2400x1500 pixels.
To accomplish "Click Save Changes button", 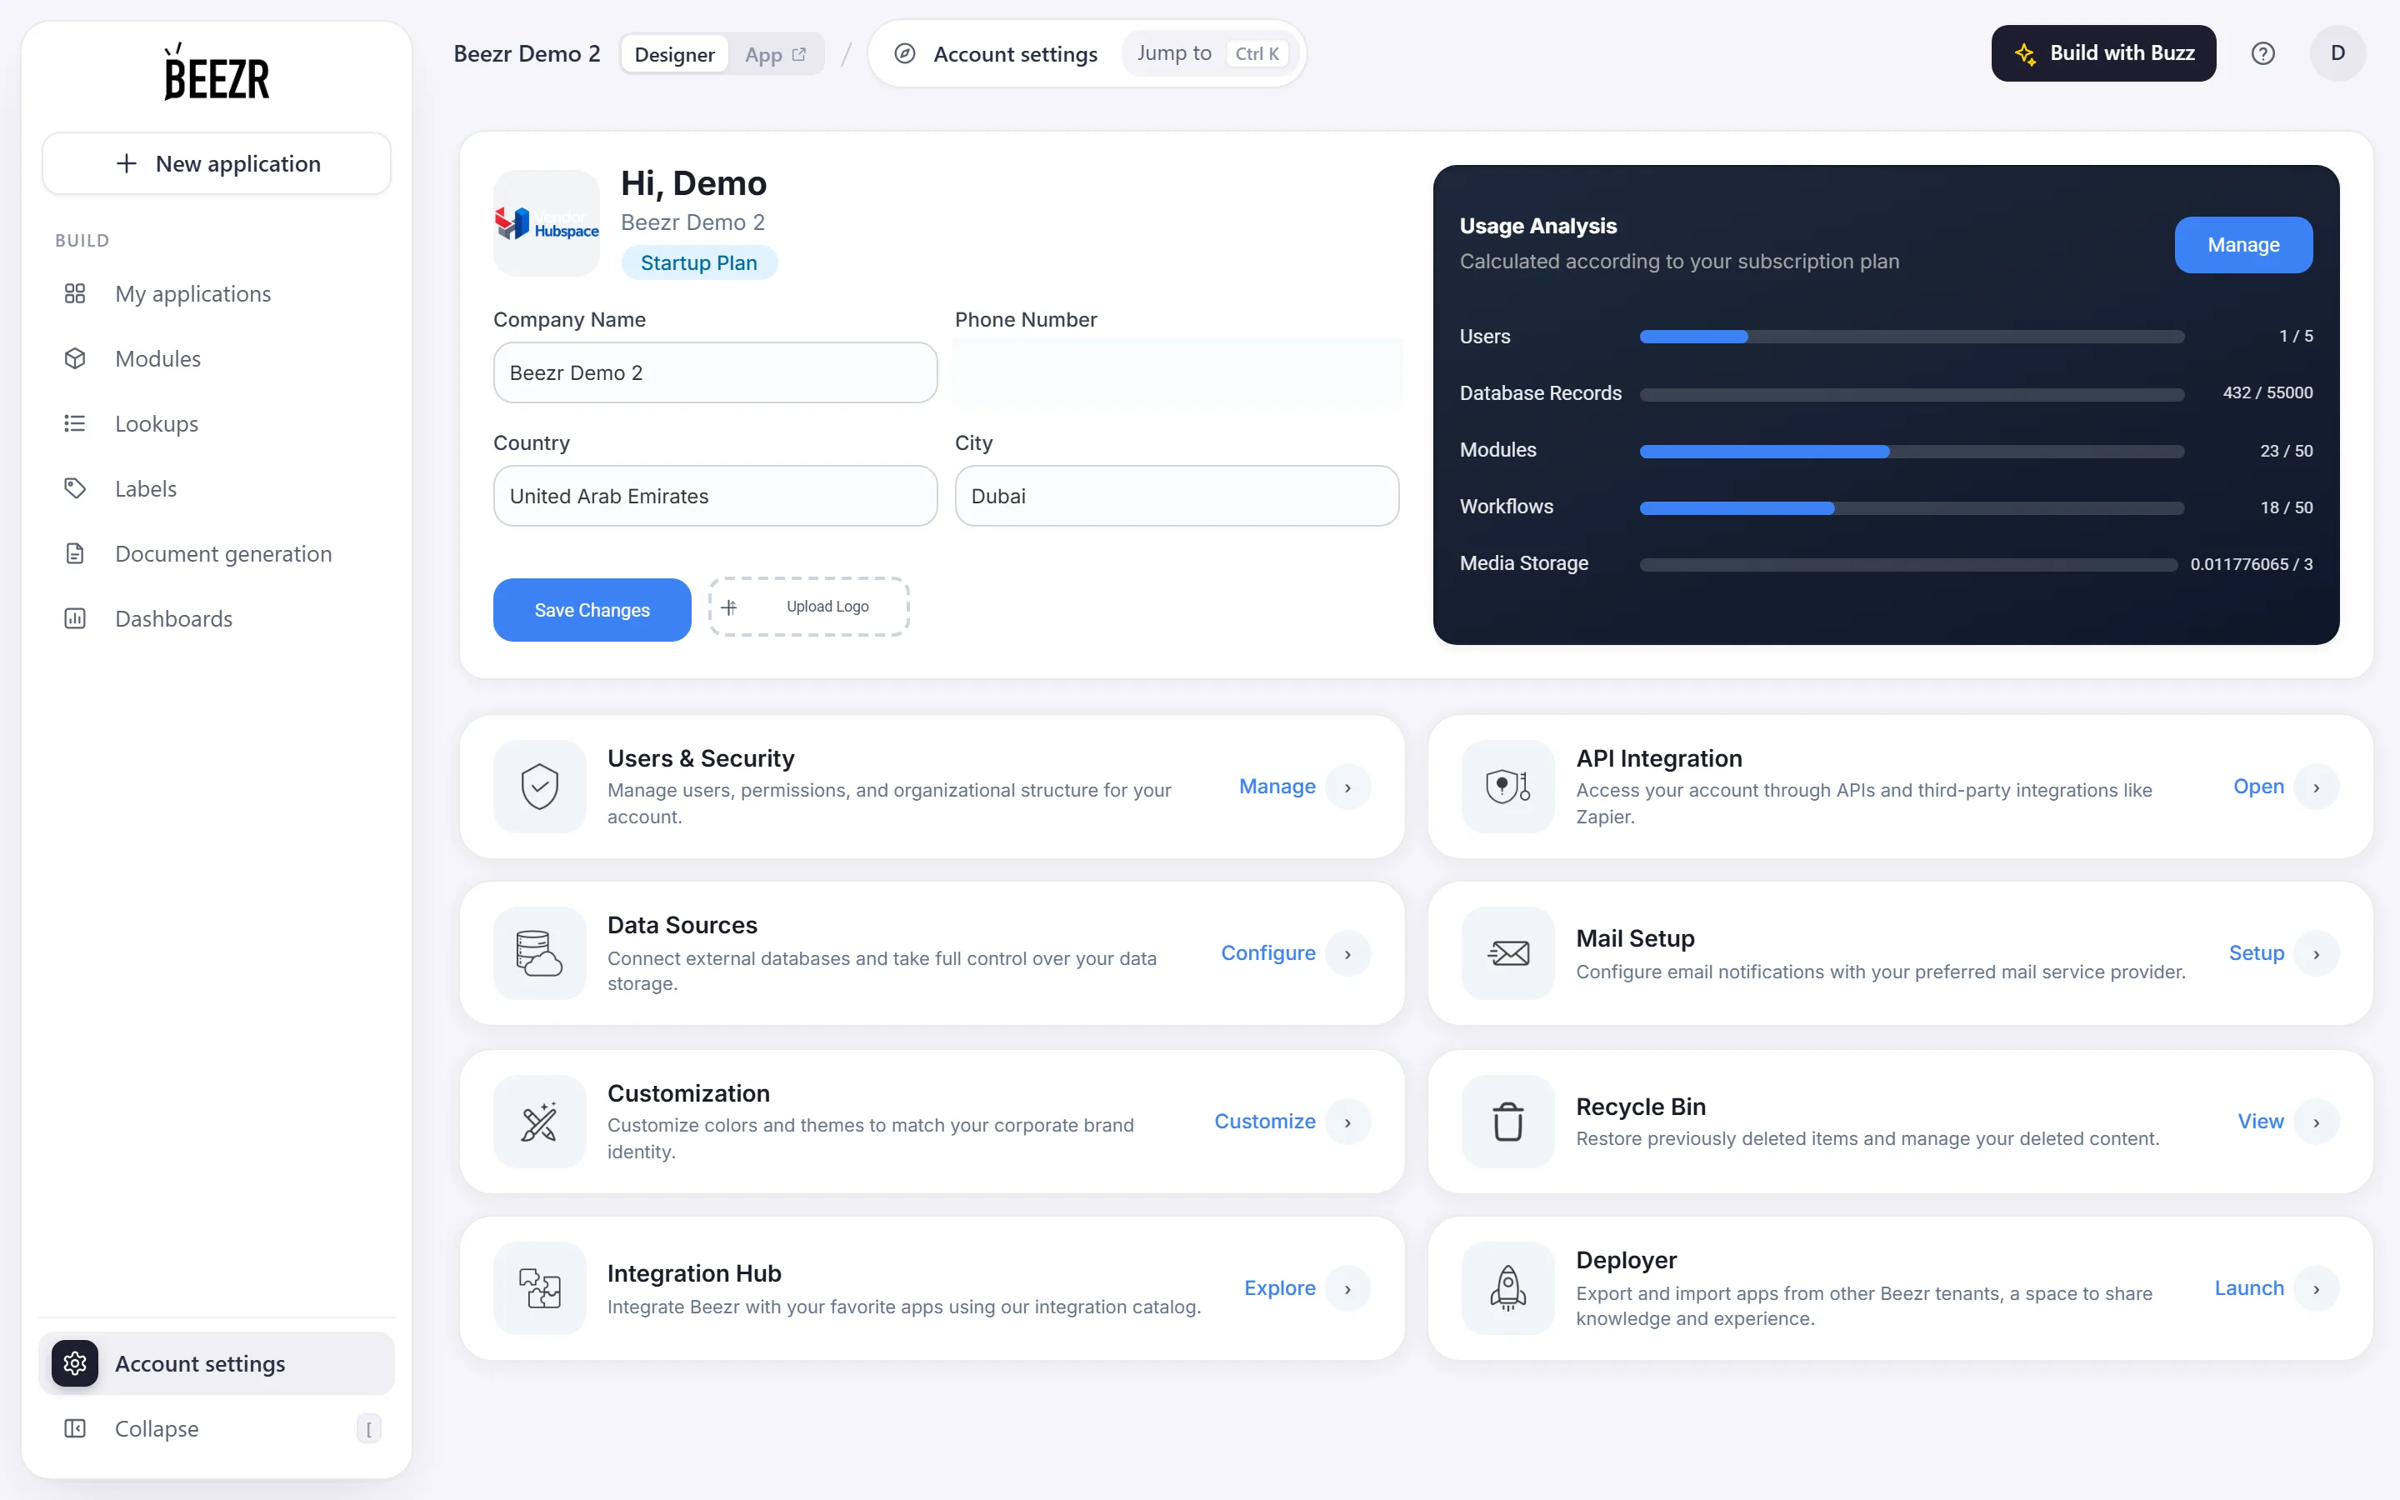I will tap(592, 610).
